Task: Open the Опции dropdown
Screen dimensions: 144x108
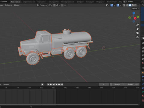Action: click(x=136, y=9)
